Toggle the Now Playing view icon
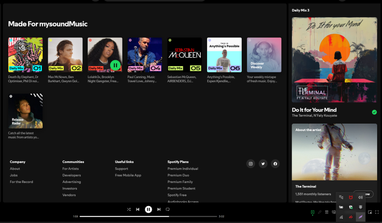382x223 pixels. point(313,212)
